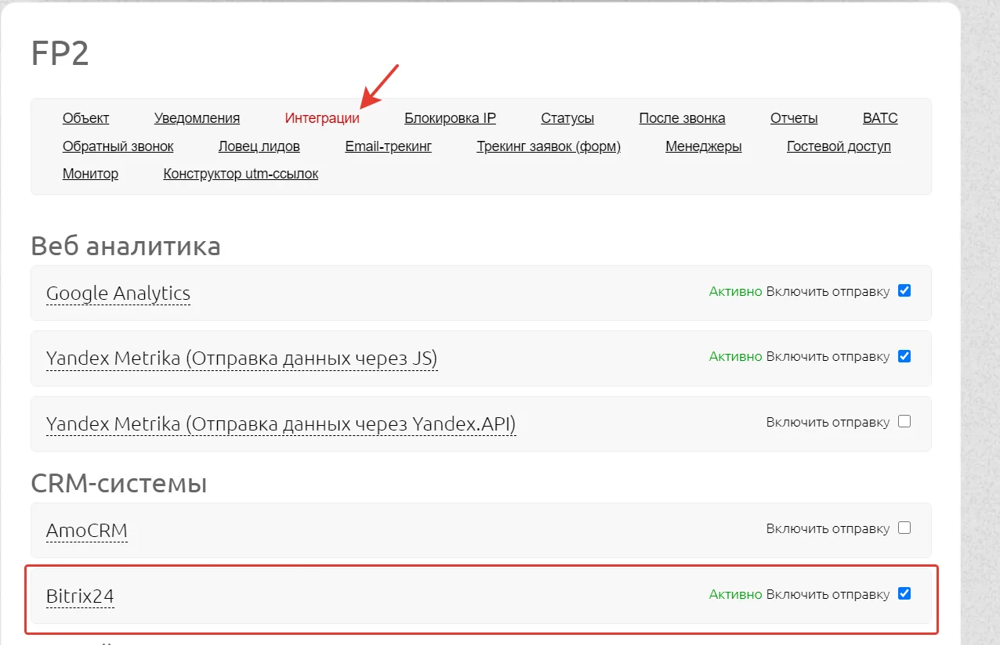The width and height of the screenshot is (1000, 645).
Task: Toggle Google Analytics sending checkbox
Action: click(904, 290)
